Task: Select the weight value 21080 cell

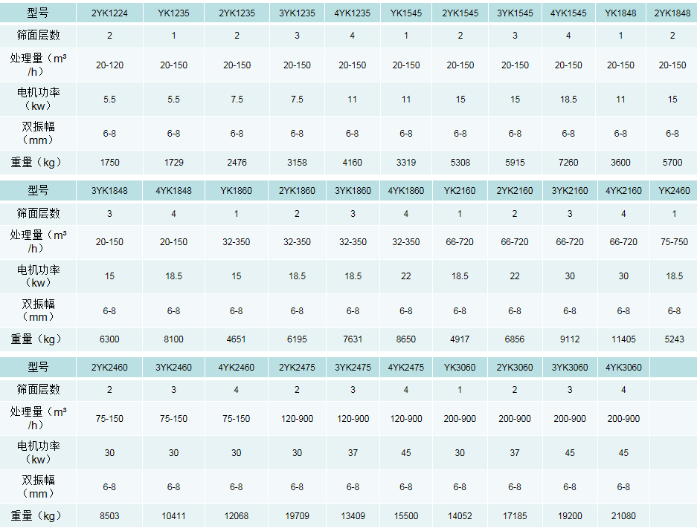Action: point(623,516)
